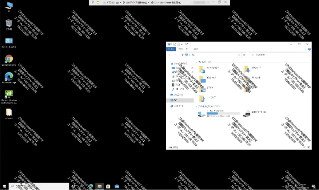This screenshot has width=319, height=190.
Task: Select PC in the navigation pane
Action: (180, 100)
